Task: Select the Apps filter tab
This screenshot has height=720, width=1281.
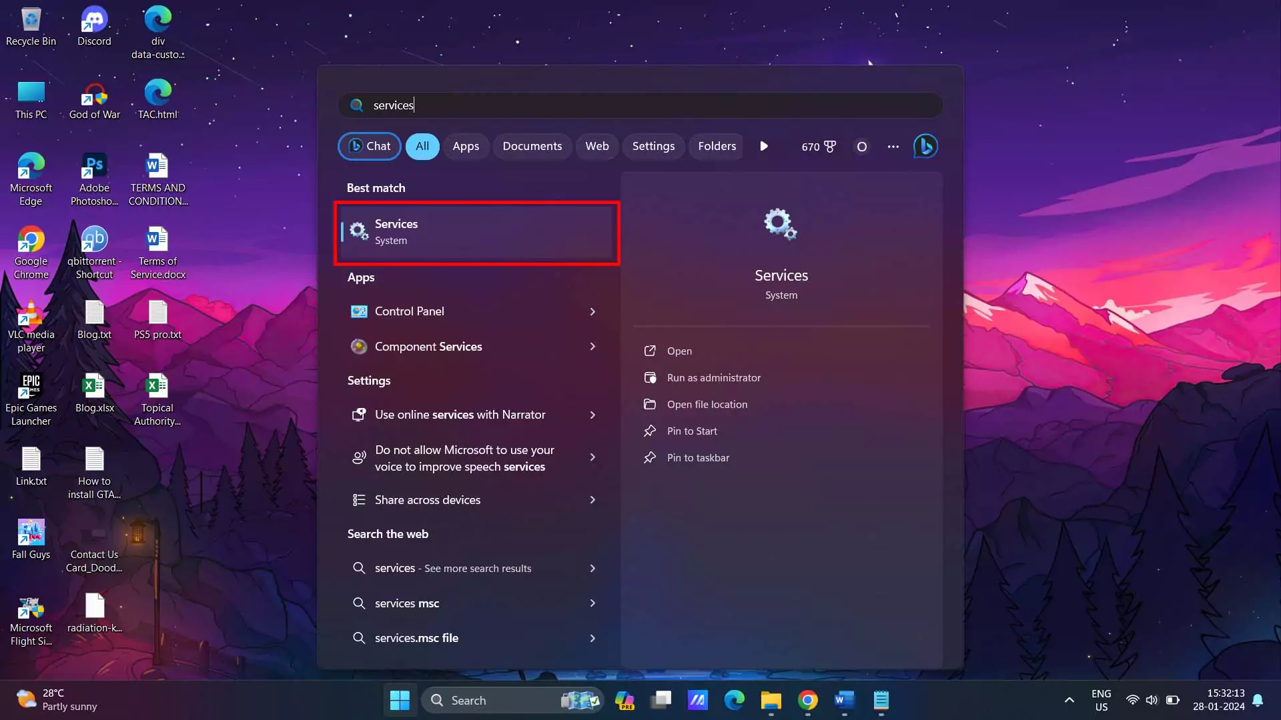Action: (466, 146)
